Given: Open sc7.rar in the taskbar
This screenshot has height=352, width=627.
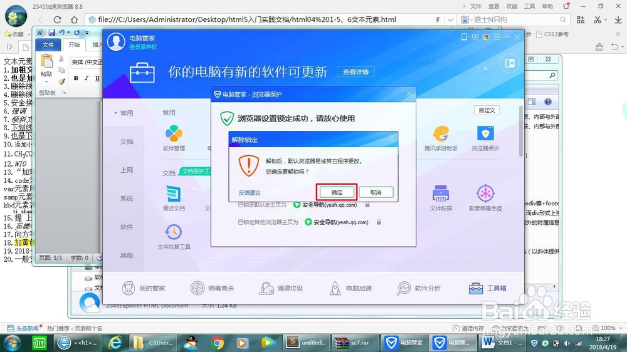Looking at the screenshot, I should point(354,343).
